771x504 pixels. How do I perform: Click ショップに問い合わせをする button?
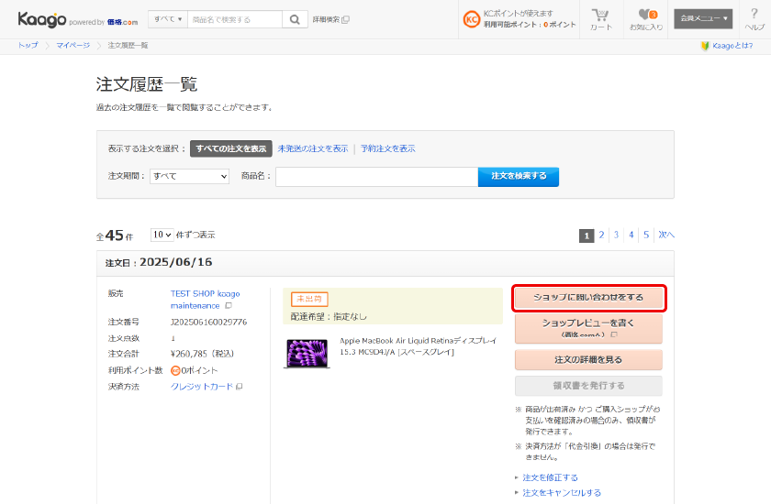pyautogui.click(x=588, y=298)
